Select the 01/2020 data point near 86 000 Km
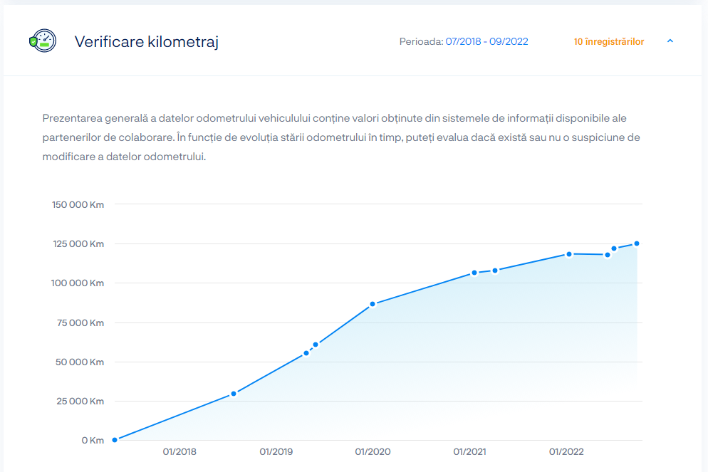Screen dimensions: 708x472 373,304
